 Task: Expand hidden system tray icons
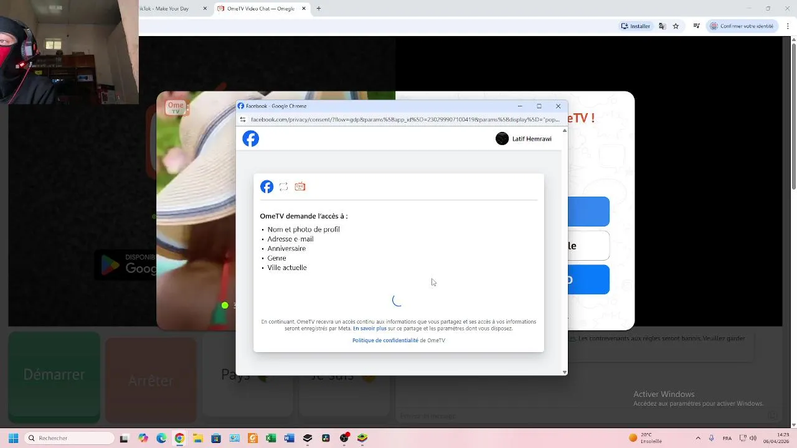click(x=698, y=438)
